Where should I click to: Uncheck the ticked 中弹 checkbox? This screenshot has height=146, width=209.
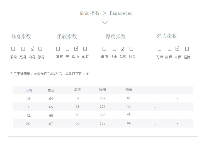(x=177, y=49)
